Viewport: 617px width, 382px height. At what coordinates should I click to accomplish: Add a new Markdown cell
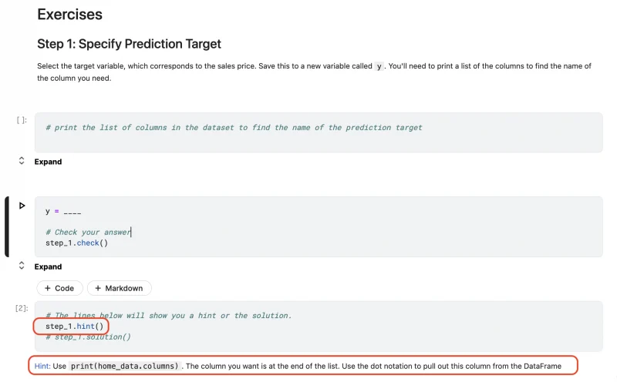click(119, 288)
